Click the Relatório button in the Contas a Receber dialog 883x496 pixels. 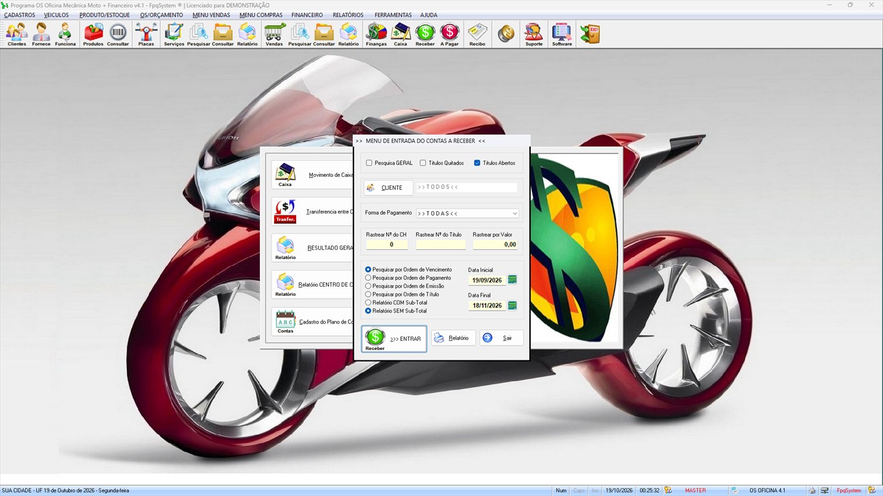click(x=453, y=338)
